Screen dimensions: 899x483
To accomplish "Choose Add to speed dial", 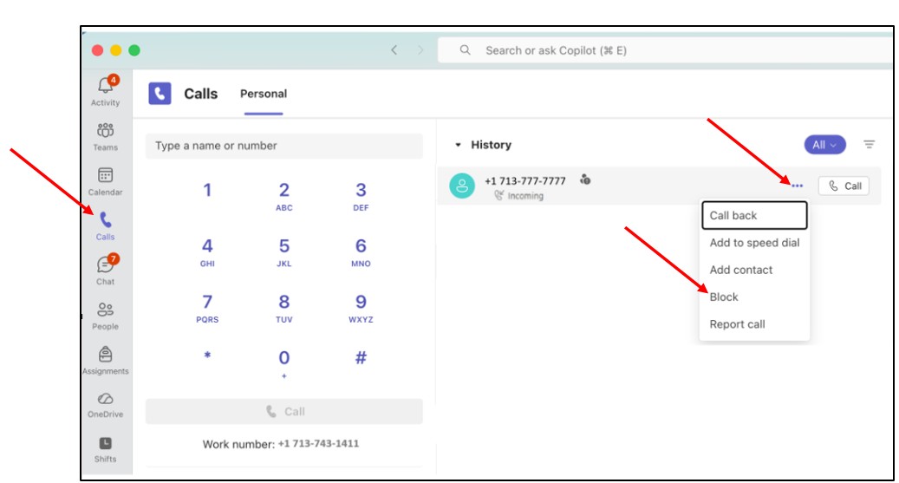I will tap(754, 243).
